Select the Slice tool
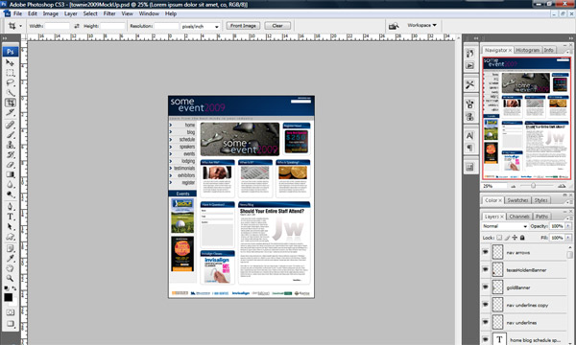The image size is (576, 345). [10, 112]
